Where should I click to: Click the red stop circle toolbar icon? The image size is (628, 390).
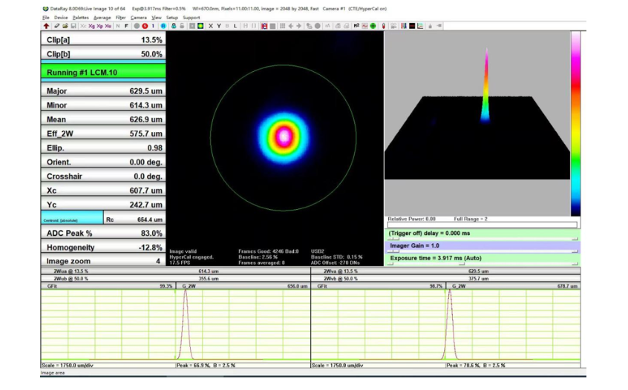click(x=145, y=26)
